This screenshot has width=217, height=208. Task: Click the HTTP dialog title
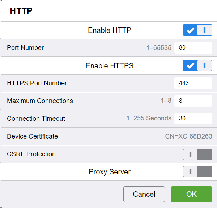(x=21, y=11)
